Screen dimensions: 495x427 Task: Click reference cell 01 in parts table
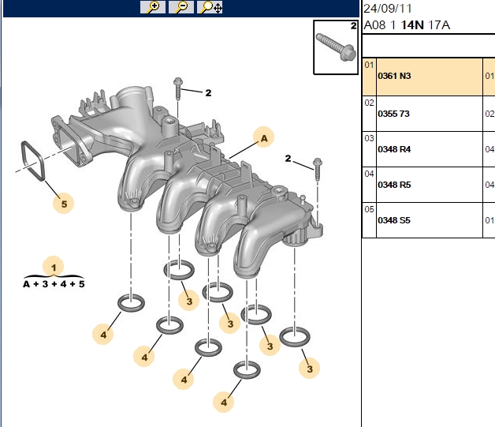[x=370, y=77]
